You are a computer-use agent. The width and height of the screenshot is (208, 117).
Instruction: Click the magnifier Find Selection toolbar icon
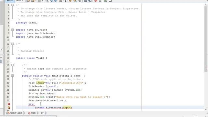coord(47,1)
